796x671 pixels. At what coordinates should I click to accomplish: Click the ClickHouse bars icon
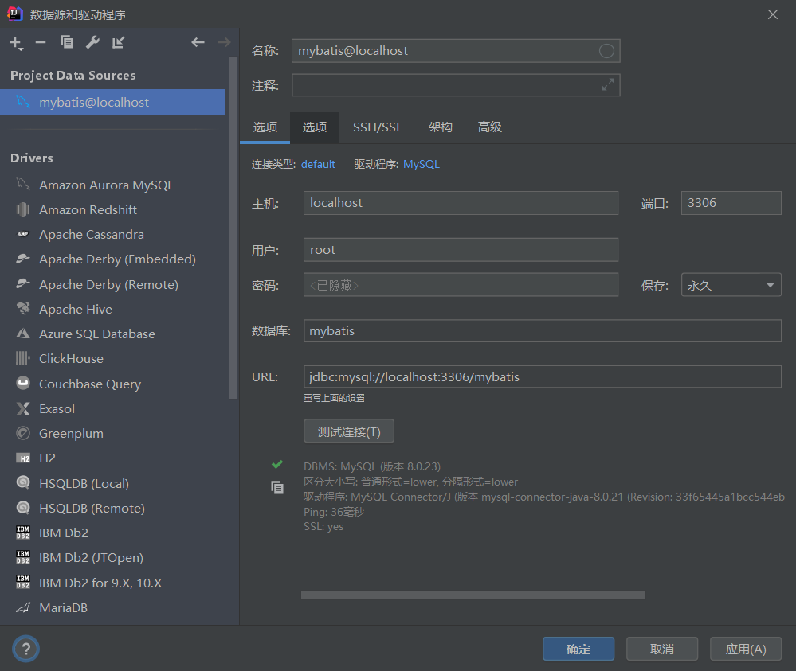pos(23,358)
